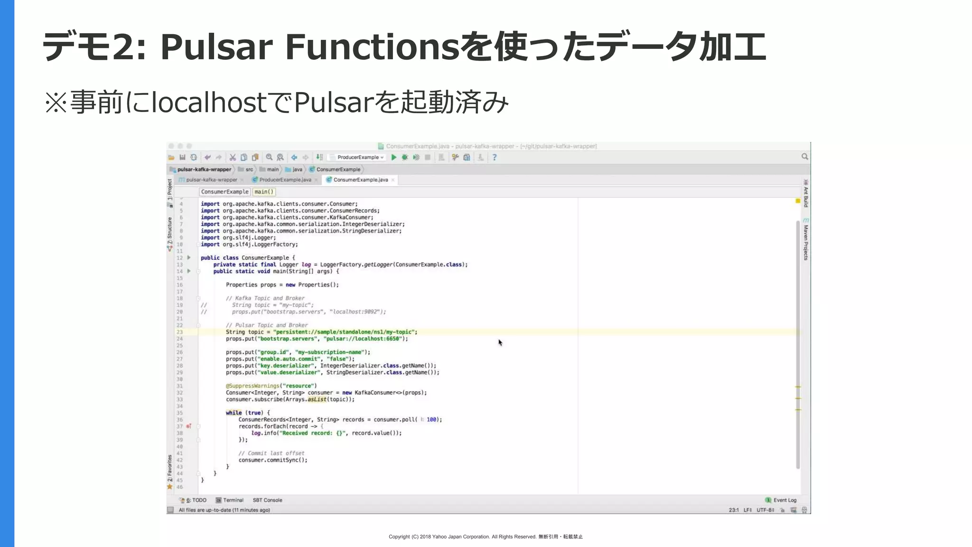Screen dimensions: 972x547
Task: Open Project Structure toolbar icon
Action: 467,157
